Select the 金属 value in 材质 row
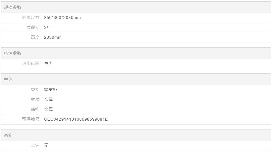 tap(48, 99)
